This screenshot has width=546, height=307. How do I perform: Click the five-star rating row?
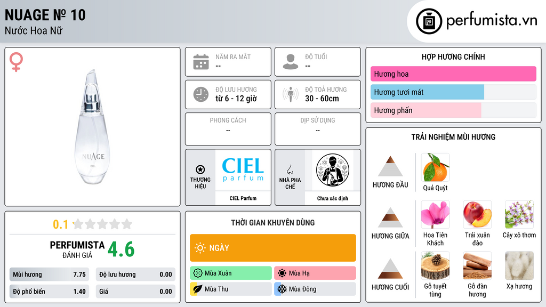click(x=102, y=224)
